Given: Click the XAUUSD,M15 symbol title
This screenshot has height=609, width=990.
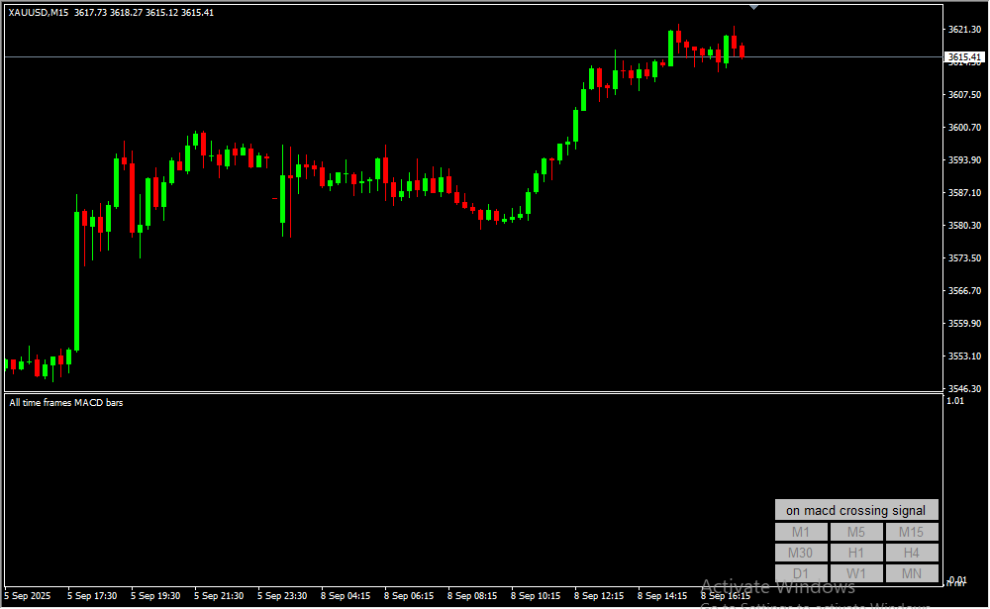Looking at the screenshot, I should pyautogui.click(x=38, y=12).
